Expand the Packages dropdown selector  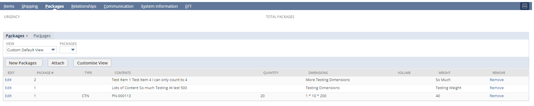[68, 50]
